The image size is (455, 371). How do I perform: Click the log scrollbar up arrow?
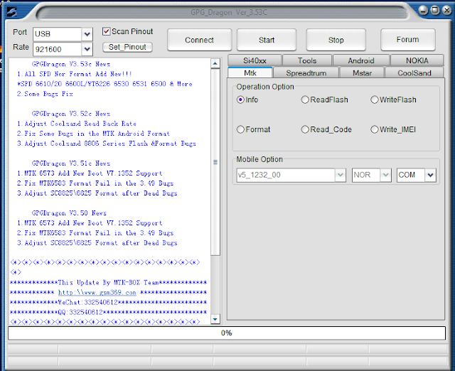215,63
